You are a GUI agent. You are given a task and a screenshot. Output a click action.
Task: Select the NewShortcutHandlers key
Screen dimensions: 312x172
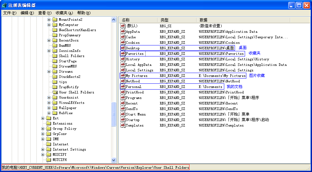click(77, 30)
